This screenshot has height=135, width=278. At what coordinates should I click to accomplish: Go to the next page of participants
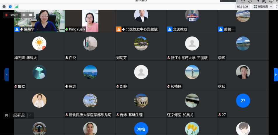point(276,74)
